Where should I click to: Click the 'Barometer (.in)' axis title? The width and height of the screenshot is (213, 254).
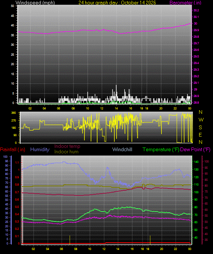pos(185,3)
